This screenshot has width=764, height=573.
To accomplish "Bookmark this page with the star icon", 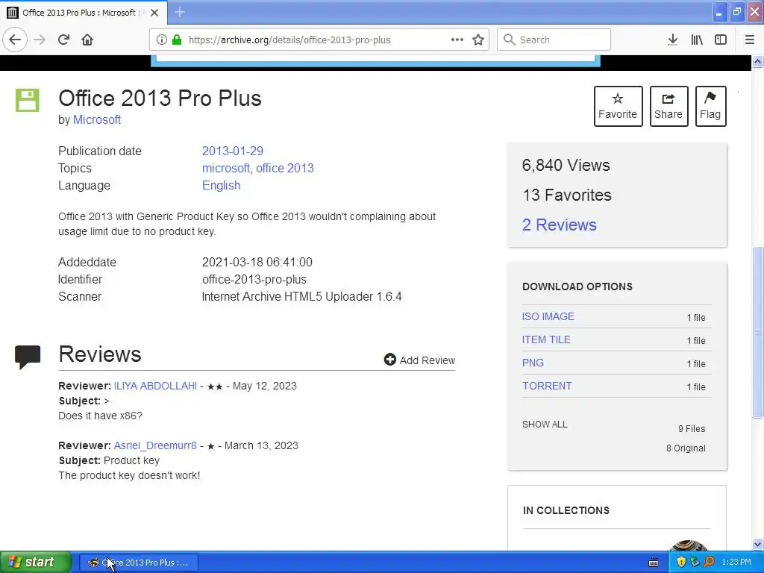I will coord(478,40).
